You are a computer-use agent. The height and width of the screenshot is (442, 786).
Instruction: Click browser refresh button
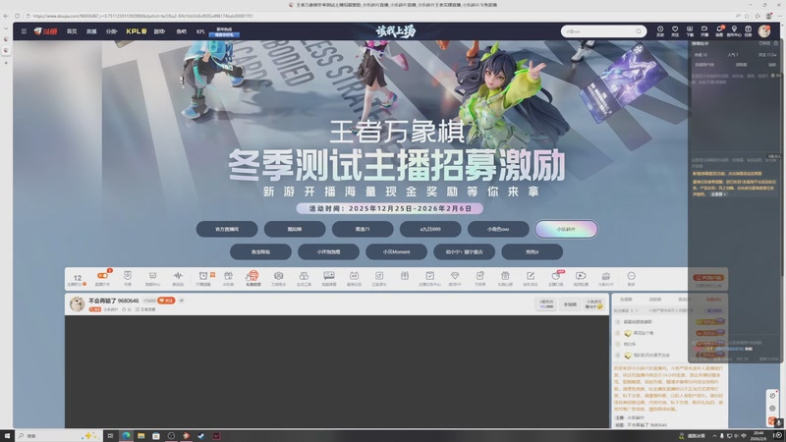click(17, 16)
